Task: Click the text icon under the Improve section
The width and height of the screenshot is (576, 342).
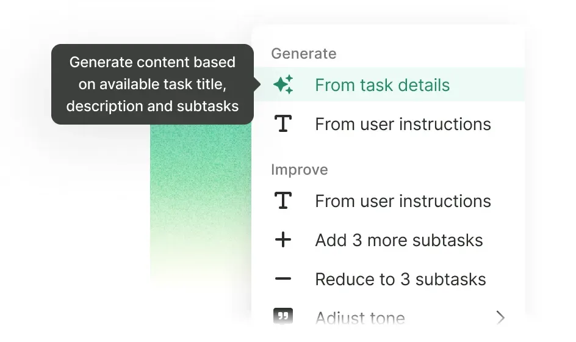Action: point(283,201)
